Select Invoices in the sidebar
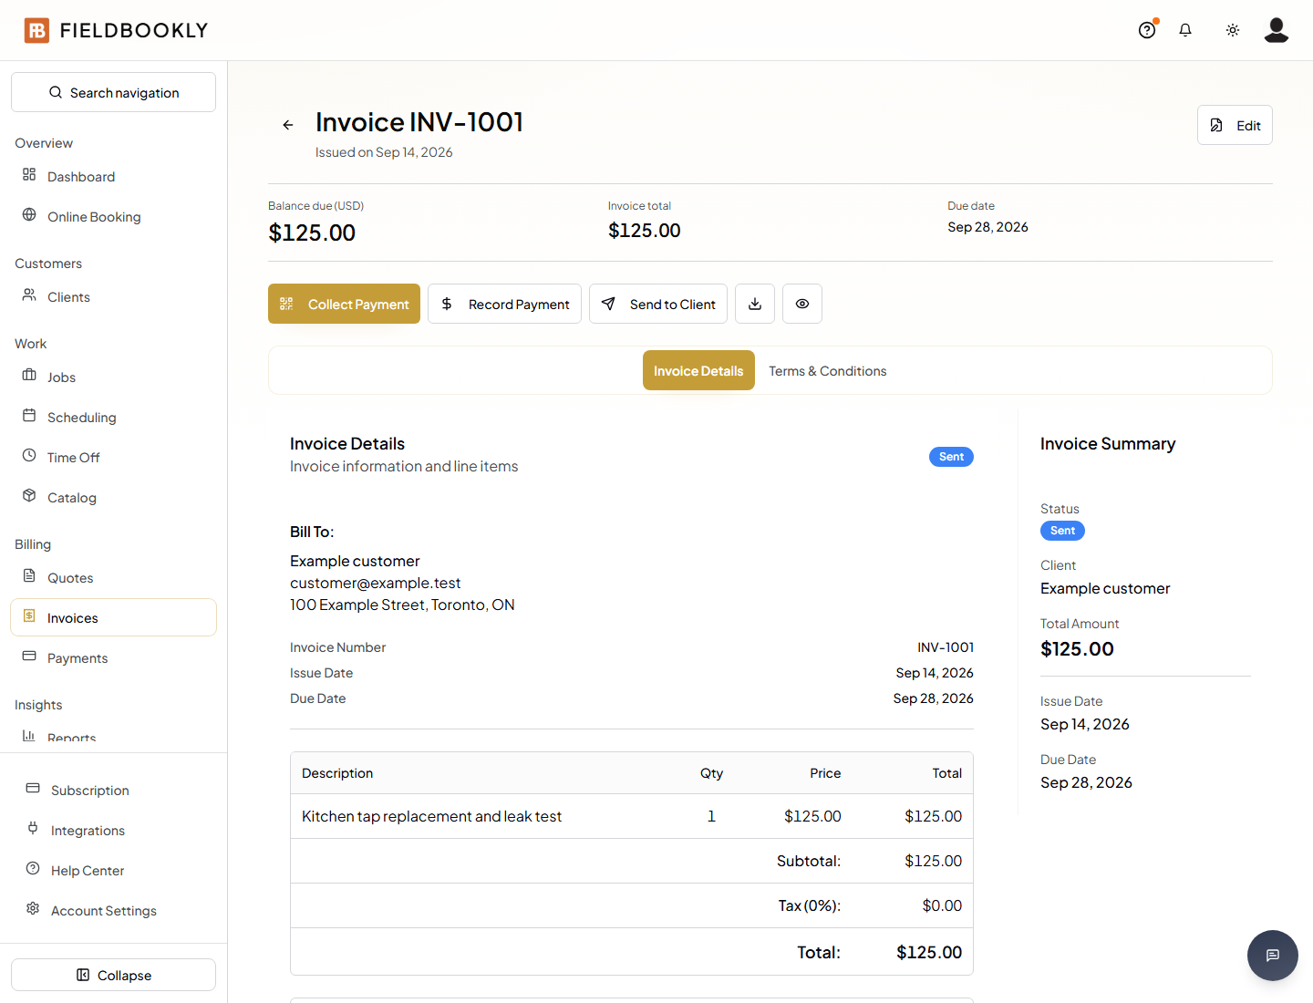This screenshot has width=1313, height=1003. point(113,617)
